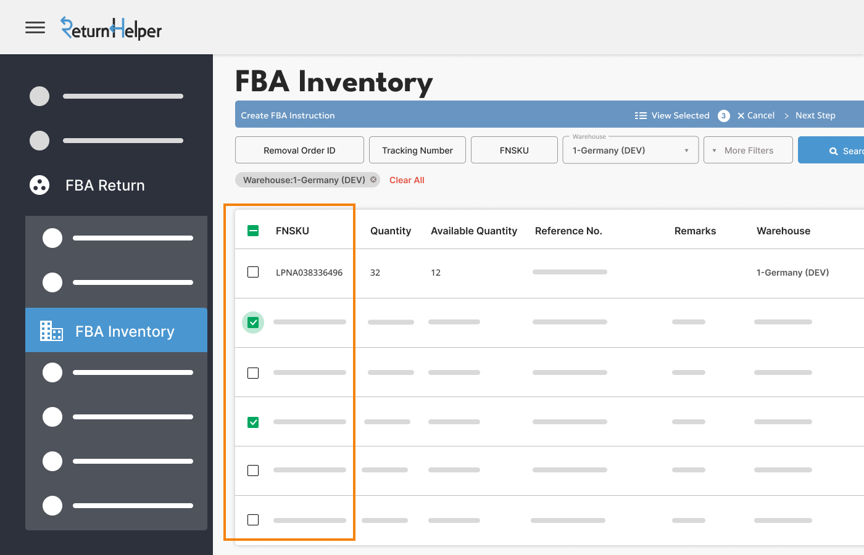Cancel the FBA instruction selection

[756, 115]
